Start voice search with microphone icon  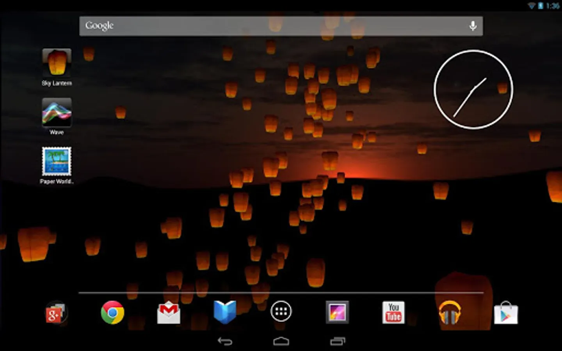click(473, 26)
